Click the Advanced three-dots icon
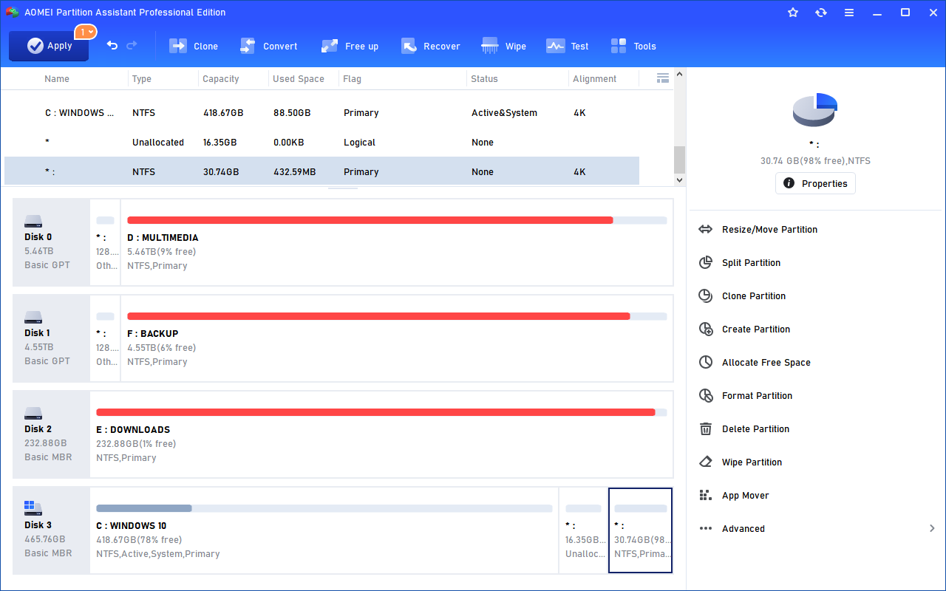946x591 pixels. pos(706,529)
